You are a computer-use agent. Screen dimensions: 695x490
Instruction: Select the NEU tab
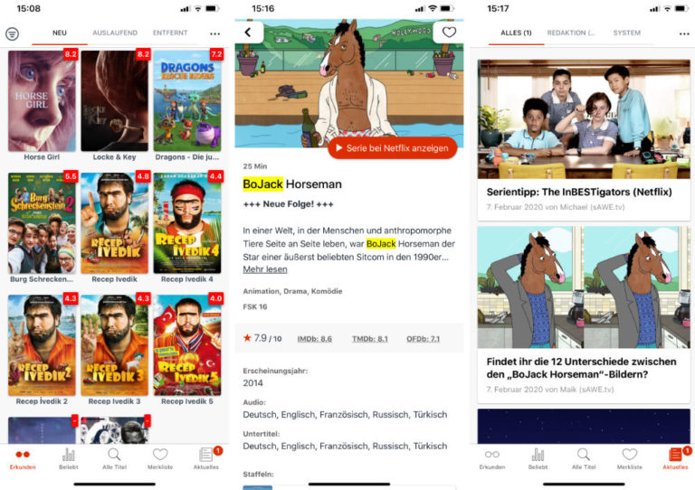tap(60, 33)
